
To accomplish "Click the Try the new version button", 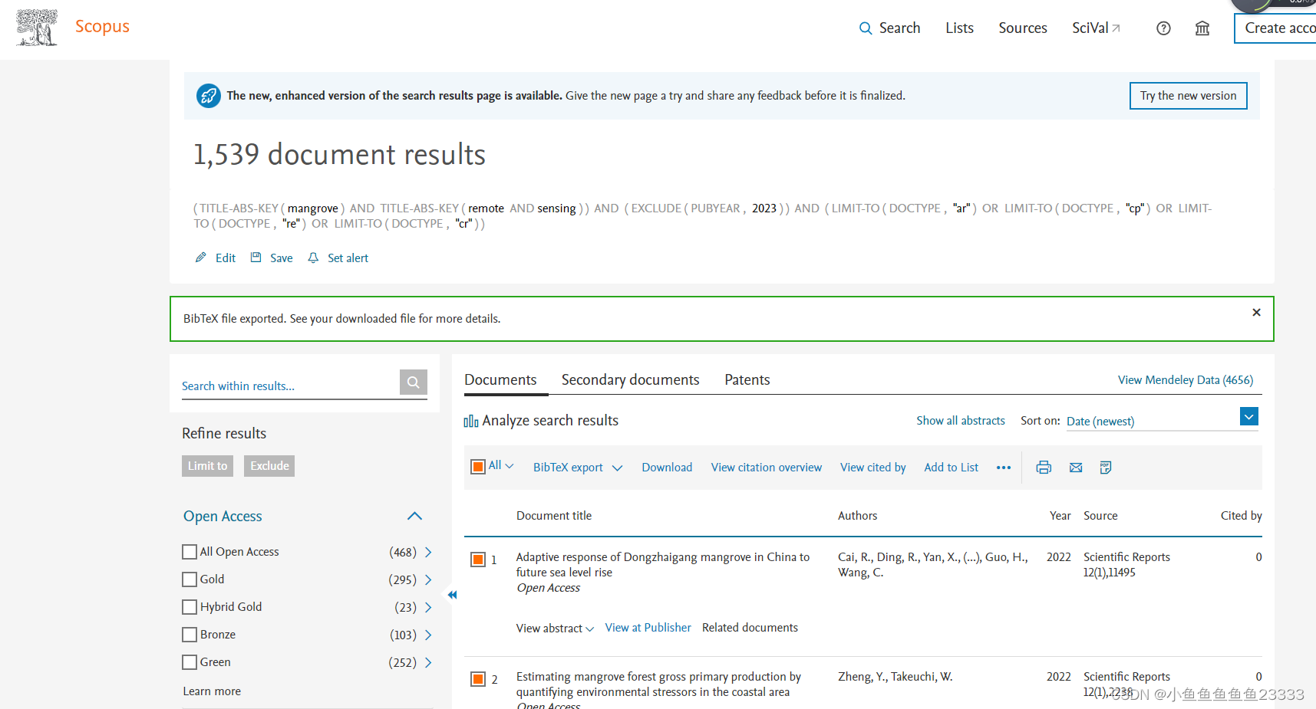I will click(x=1188, y=95).
